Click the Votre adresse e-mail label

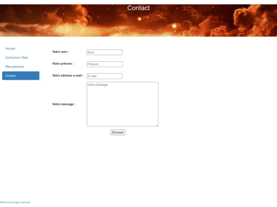68,76
